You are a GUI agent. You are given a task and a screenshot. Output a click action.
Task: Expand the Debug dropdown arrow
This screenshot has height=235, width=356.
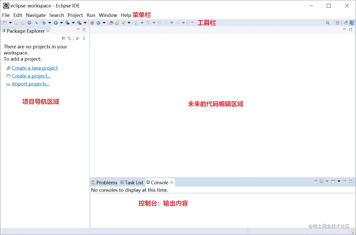[50, 23]
